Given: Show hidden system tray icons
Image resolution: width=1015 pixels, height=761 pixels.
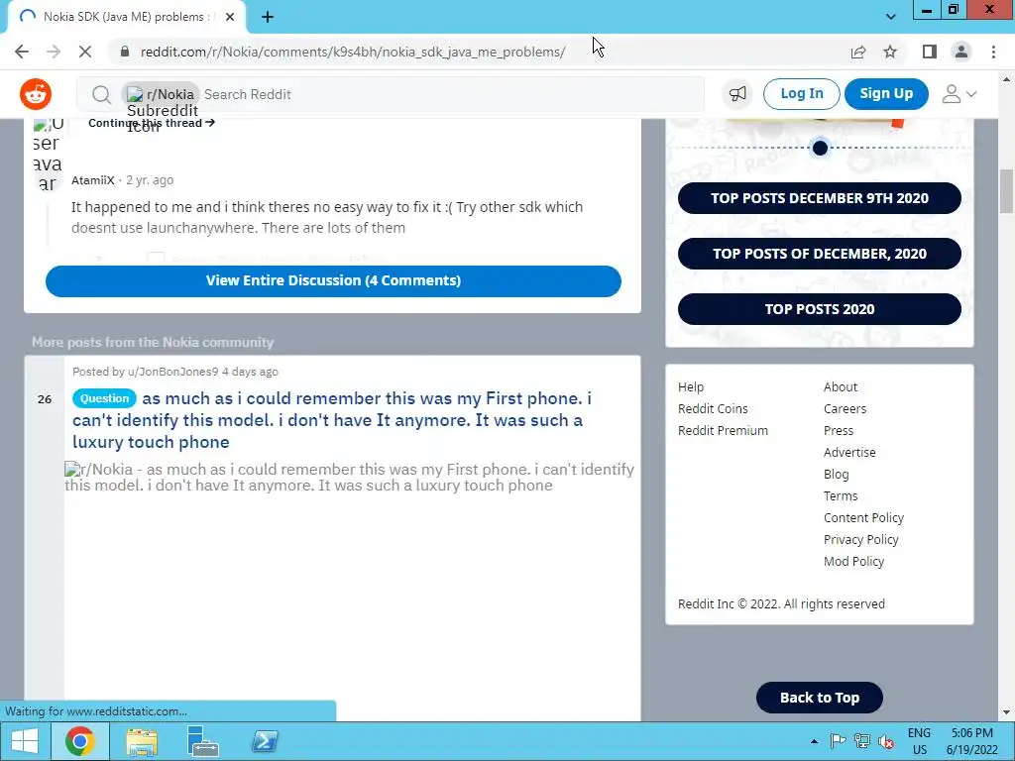Looking at the screenshot, I should pos(815,741).
